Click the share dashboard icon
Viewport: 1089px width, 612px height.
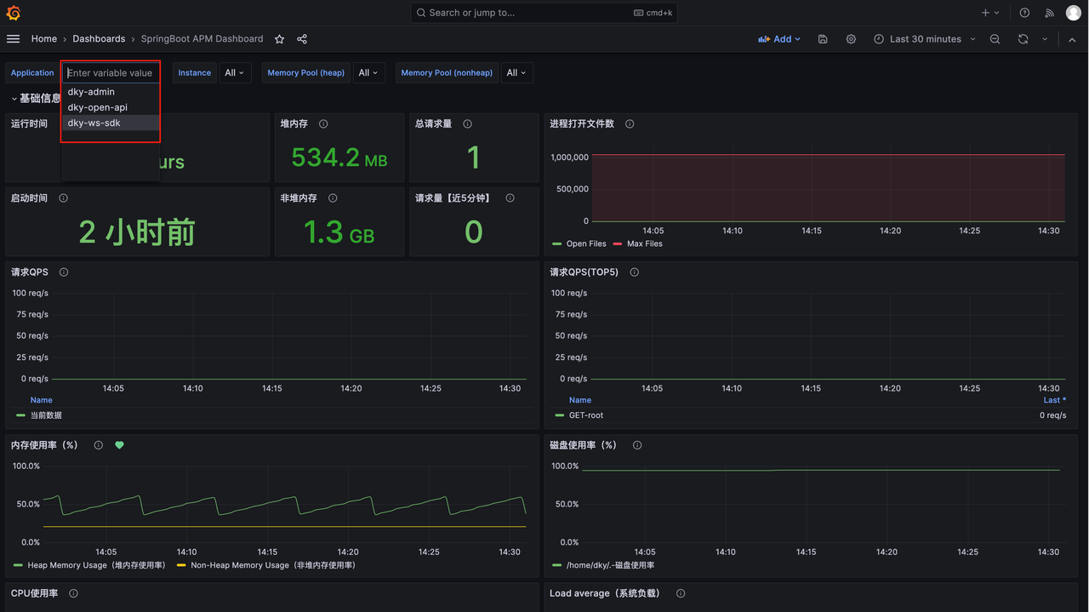click(302, 39)
